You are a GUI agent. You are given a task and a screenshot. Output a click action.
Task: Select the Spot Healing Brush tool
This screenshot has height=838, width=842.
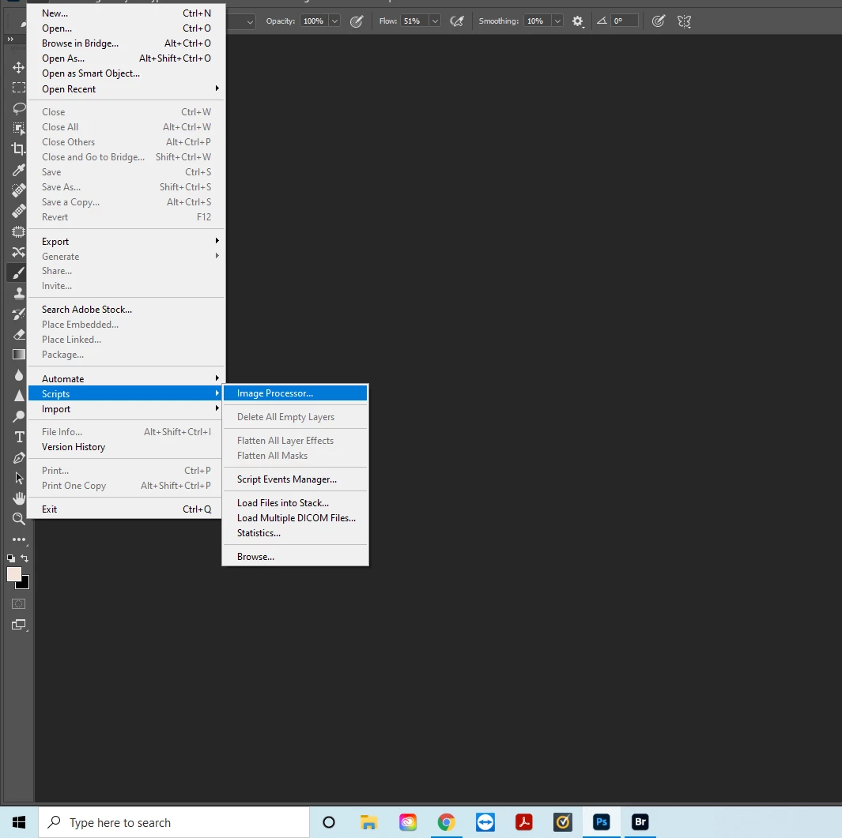18,190
